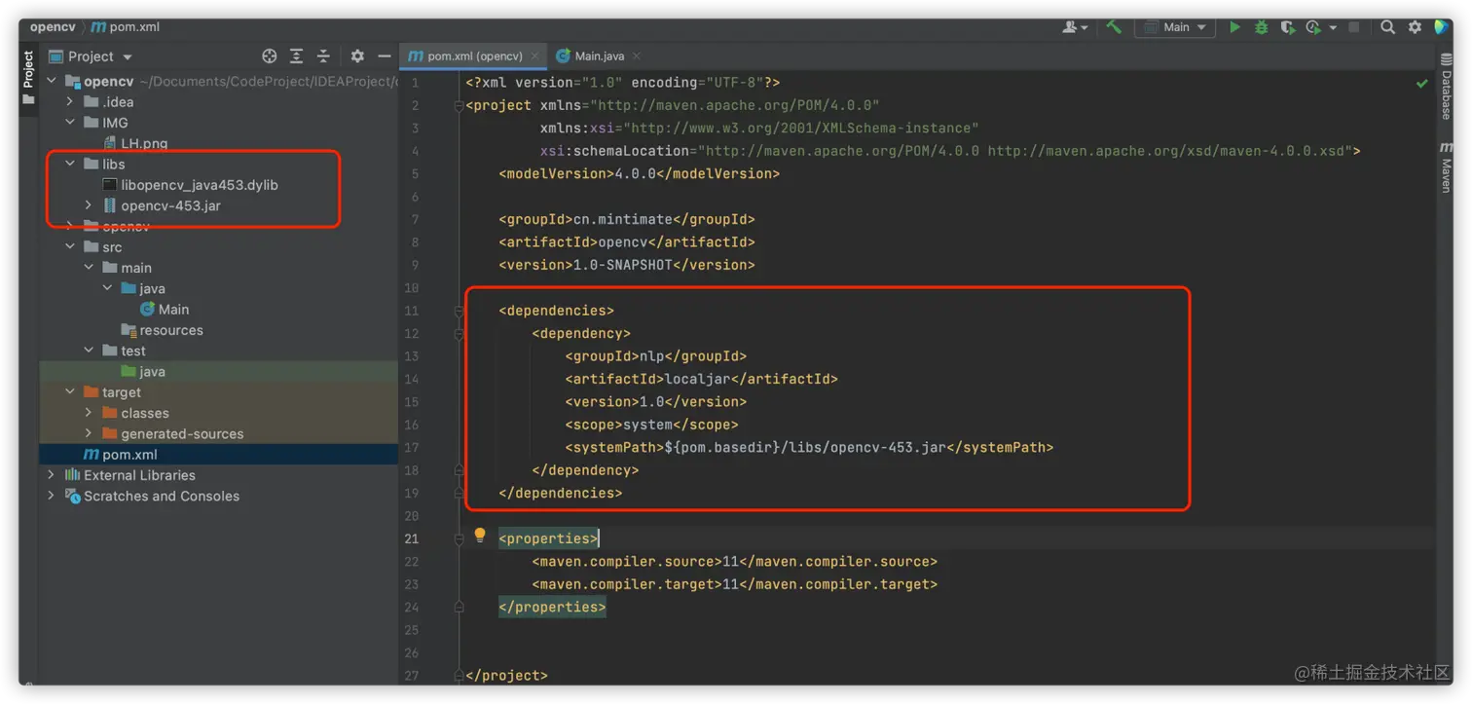Fold the dependency block at line 12

[459, 333]
